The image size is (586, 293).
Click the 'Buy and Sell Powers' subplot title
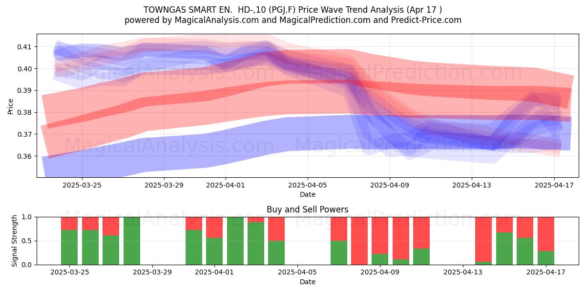[x=308, y=209]
